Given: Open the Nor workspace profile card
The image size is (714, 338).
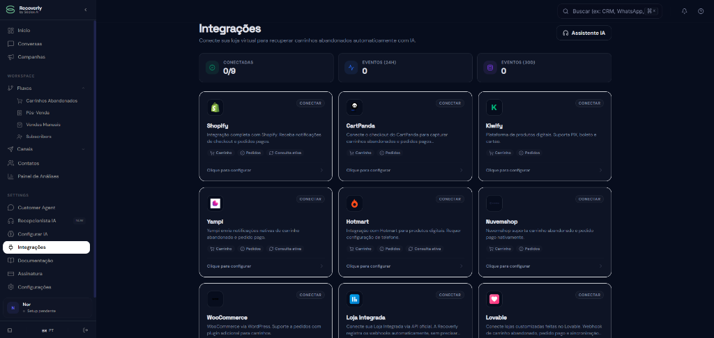Looking at the screenshot, I should point(47,307).
